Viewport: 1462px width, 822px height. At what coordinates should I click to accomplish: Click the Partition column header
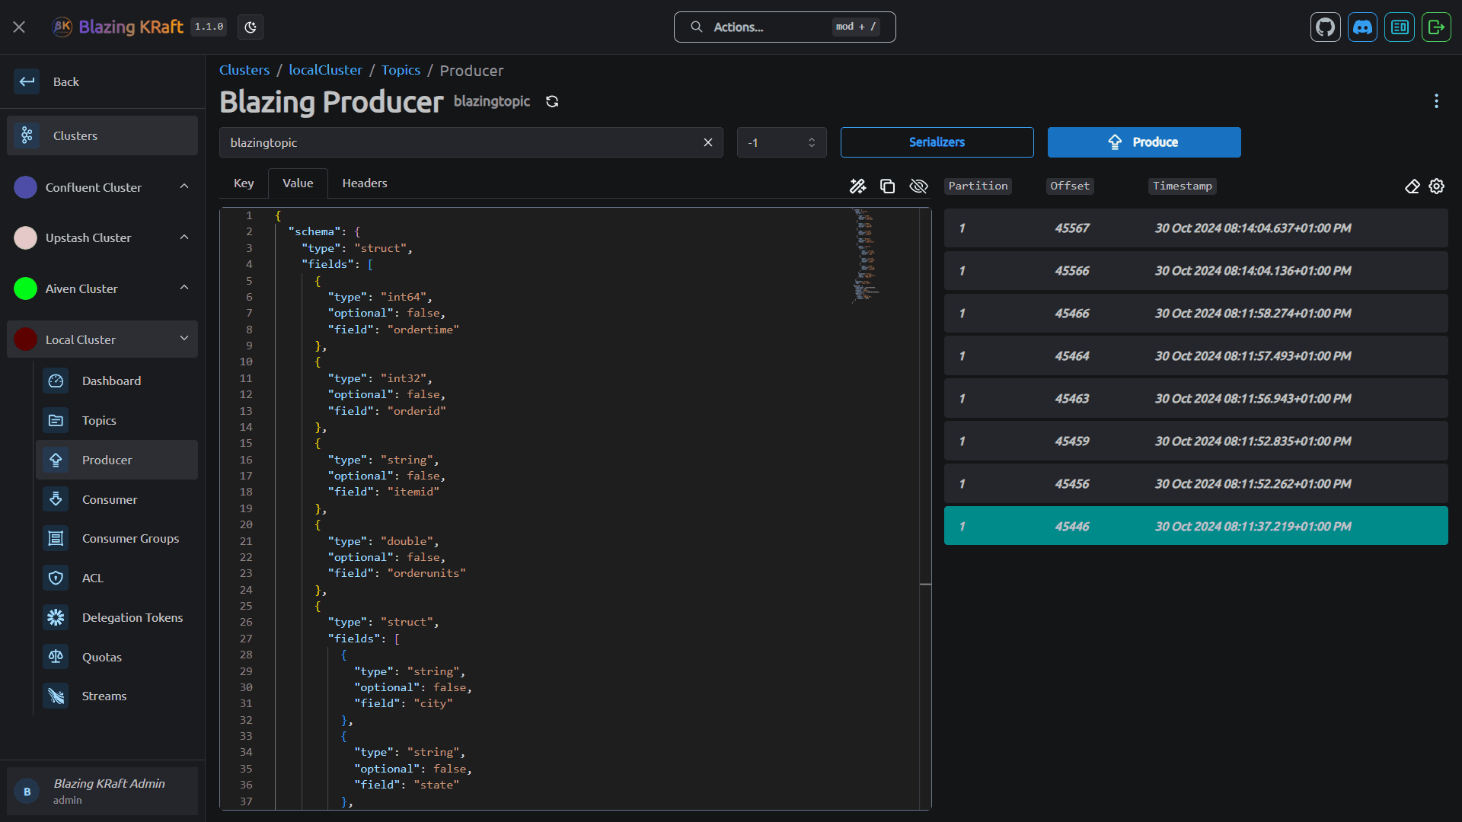point(978,186)
